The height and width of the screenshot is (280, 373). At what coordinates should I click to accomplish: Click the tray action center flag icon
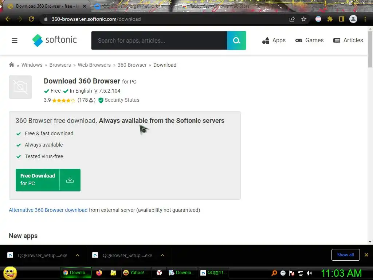point(292,273)
